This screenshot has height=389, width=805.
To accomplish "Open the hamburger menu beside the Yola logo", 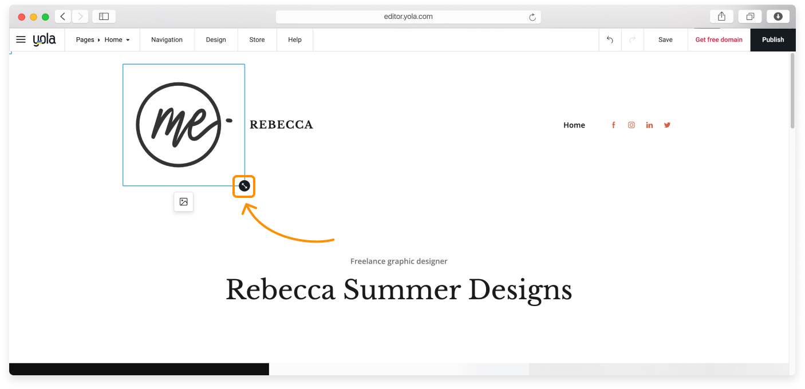I will [21, 39].
